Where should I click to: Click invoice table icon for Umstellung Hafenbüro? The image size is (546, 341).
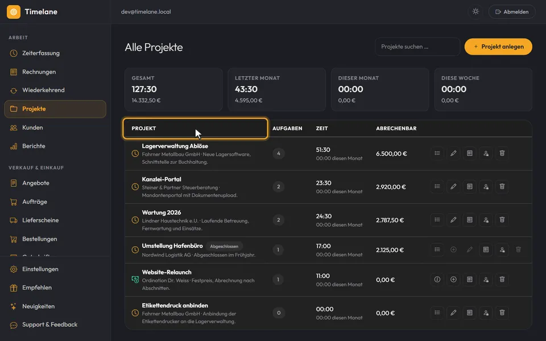tap(486, 249)
